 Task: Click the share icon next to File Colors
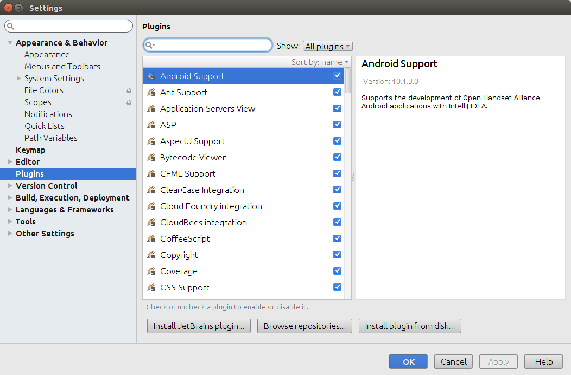click(x=129, y=90)
